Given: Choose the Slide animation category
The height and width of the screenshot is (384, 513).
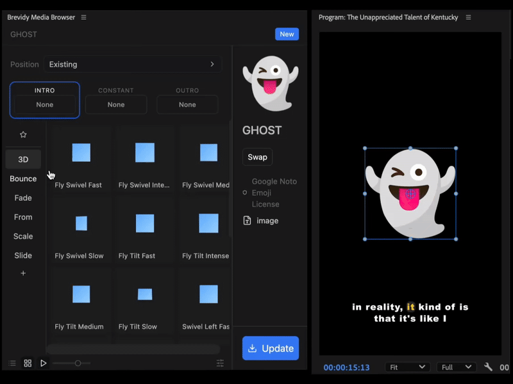Looking at the screenshot, I should tap(23, 255).
